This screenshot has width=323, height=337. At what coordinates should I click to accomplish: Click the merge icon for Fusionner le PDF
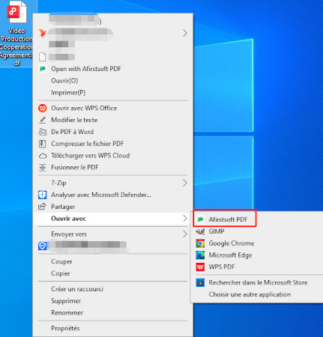click(43, 168)
